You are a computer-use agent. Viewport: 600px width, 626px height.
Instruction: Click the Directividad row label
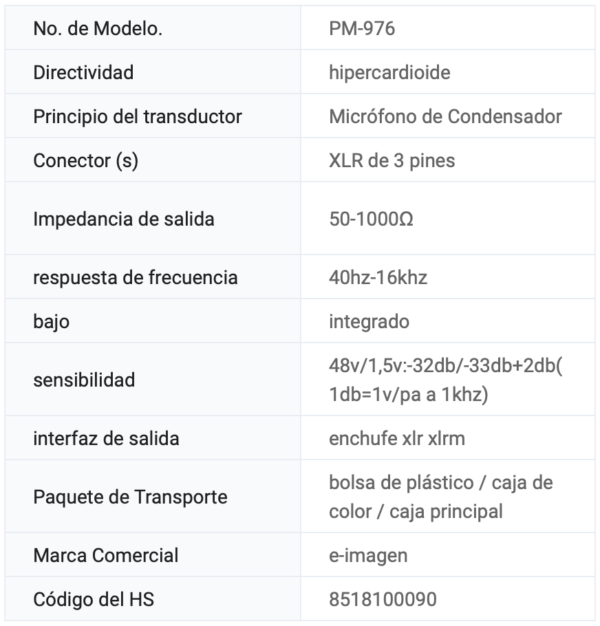coord(83,72)
